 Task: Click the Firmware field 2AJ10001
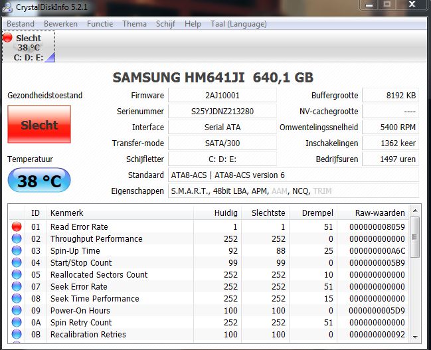click(222, 95)
